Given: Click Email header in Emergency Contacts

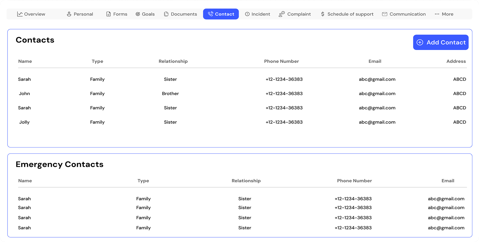Looking at the screenshot, I should [x=448, y=181].
